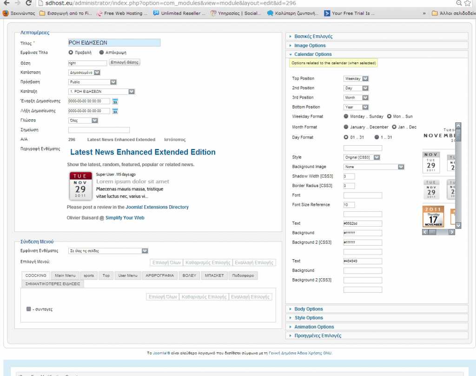Click the Text color field #6682bd
Viewport: 476px width, 376px height.
363,223
